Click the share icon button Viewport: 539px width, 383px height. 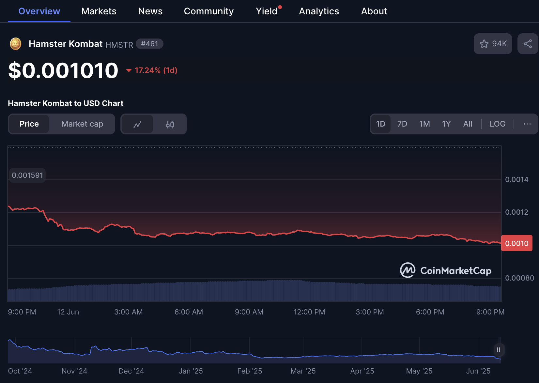pos(528,44)
